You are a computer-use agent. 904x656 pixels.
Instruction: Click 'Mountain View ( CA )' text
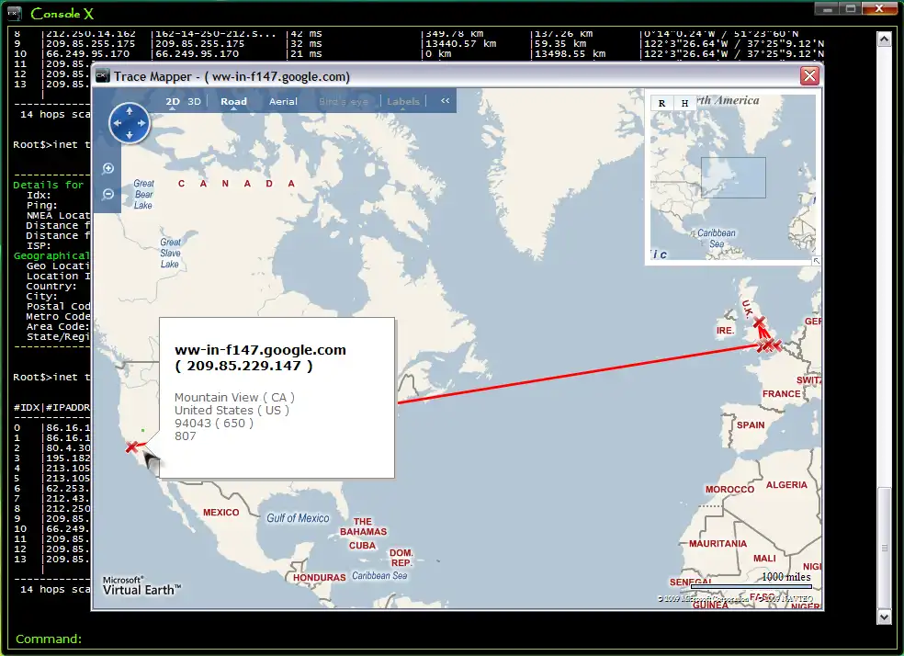(234, 397)
